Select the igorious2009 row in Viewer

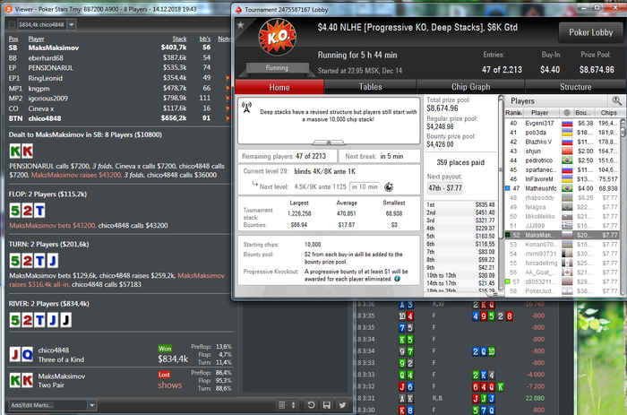click(118, 98)
